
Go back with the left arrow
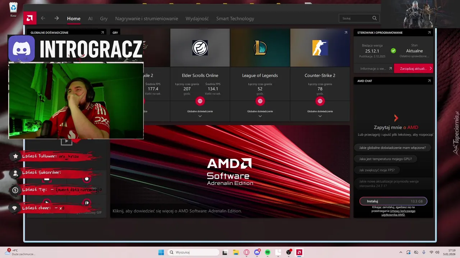point(43,18)
